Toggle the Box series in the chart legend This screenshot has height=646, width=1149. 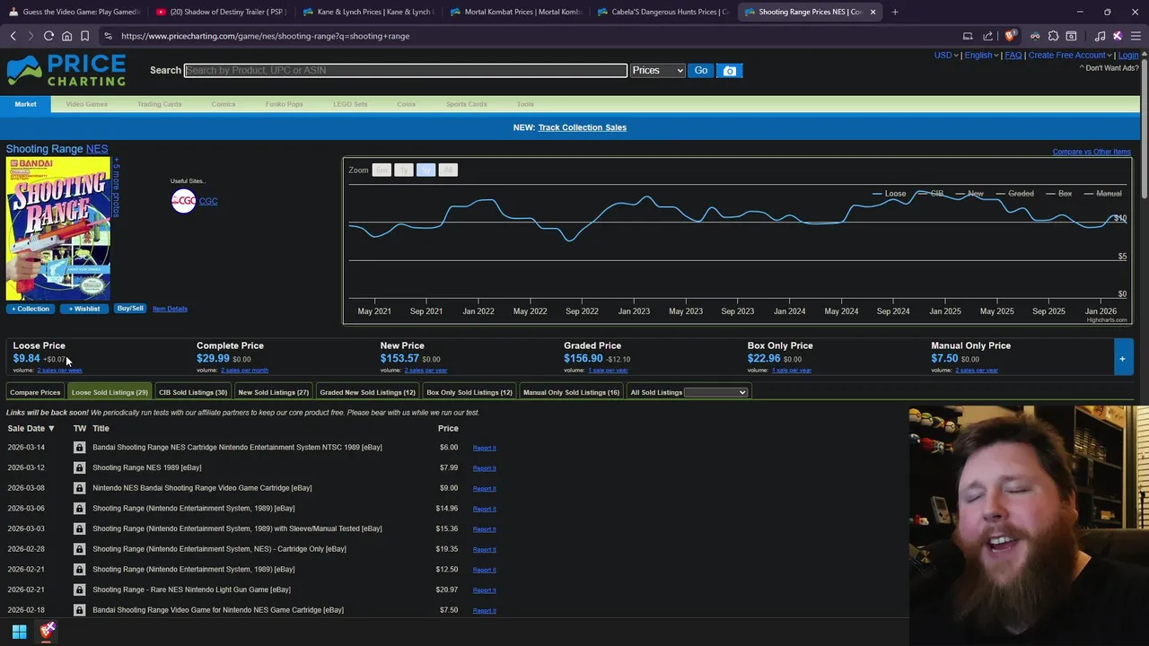coord(1059,194)
